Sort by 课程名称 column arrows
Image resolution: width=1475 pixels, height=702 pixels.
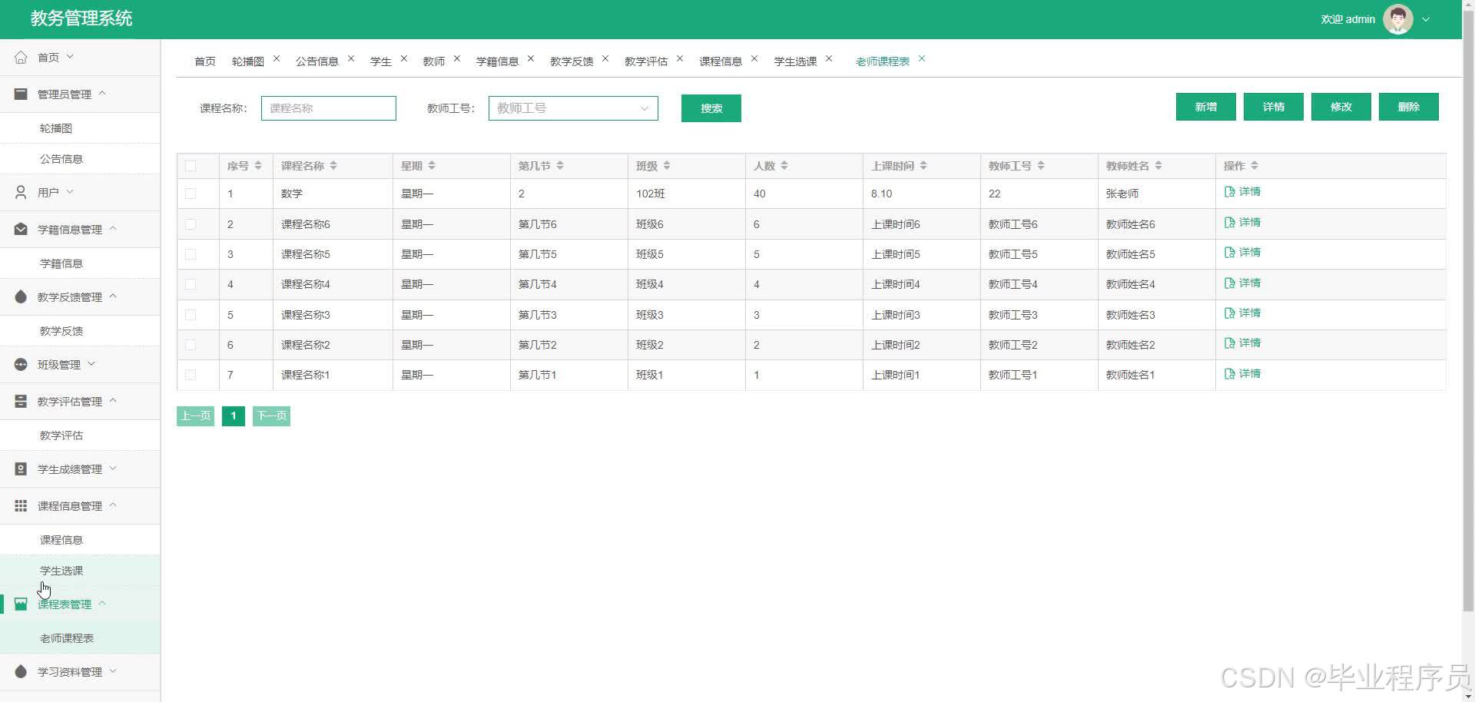333,166
